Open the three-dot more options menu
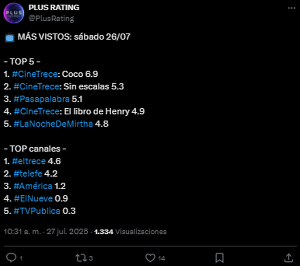 (291, 8)
